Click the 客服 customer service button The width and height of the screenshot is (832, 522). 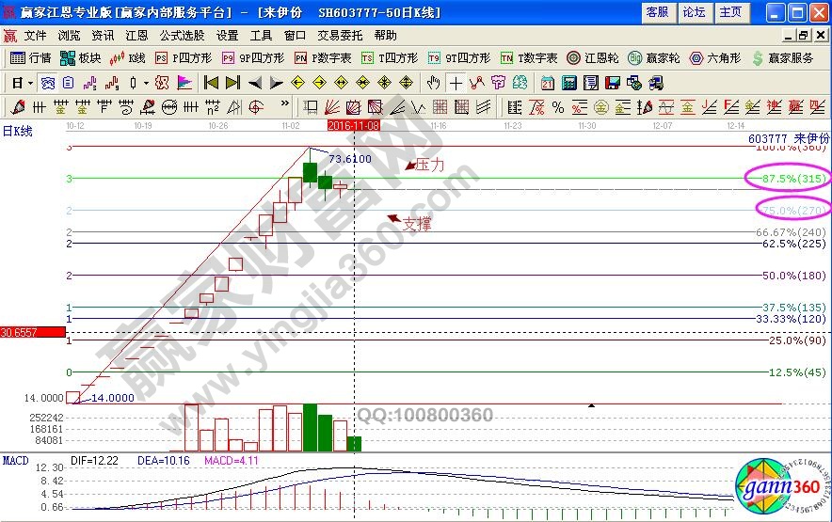tap(657, 12)
